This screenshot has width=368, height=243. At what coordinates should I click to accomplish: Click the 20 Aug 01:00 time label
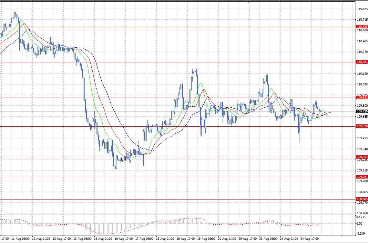227,239
